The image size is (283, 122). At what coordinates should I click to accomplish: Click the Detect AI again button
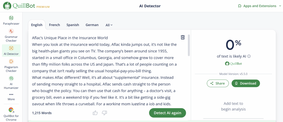pos(167,113)
